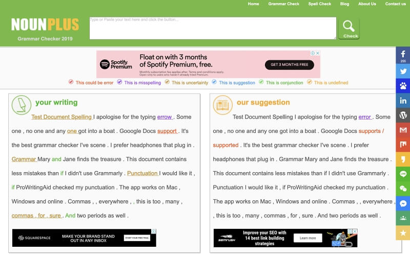410x257 pixels.
Task: Share via the Twitter bird icon
Action: (x=403, y=71)
